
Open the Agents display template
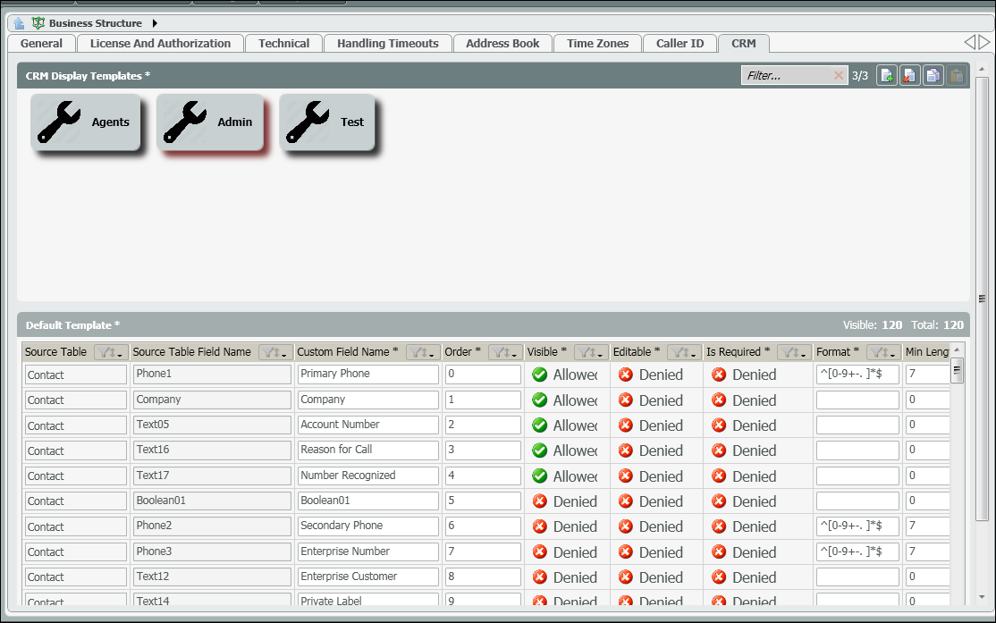[86, 122]
